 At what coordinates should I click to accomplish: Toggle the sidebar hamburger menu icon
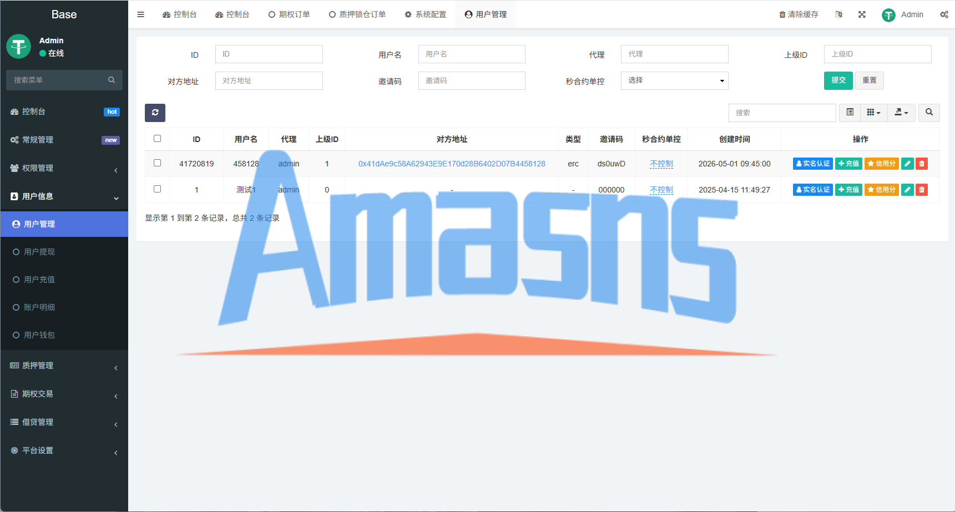140,14
